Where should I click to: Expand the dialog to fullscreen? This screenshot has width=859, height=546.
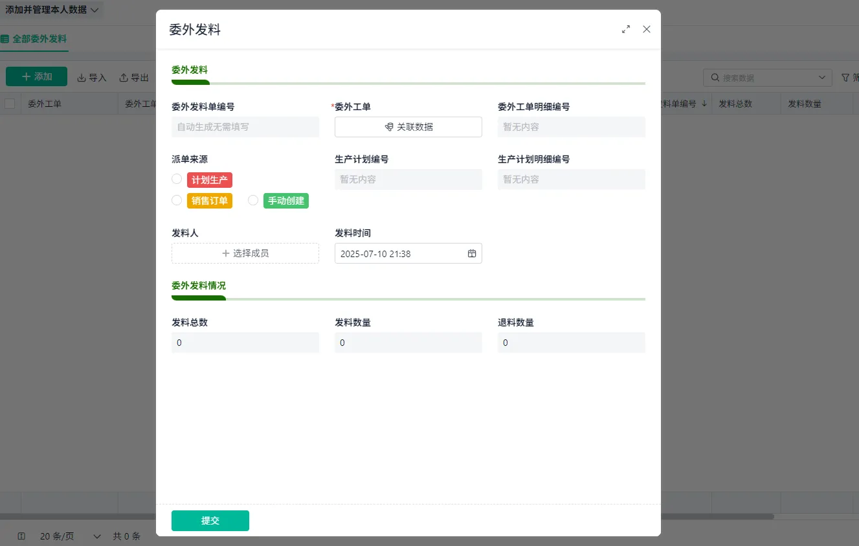point(626,29)
